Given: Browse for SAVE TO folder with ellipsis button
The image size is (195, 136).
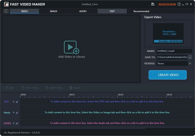Looking at the screenshot, I should click(x=190, y=57).
